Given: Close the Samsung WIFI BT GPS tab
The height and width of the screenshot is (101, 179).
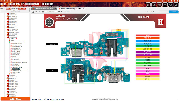Looking at the screenshot, I should point(55,9).
